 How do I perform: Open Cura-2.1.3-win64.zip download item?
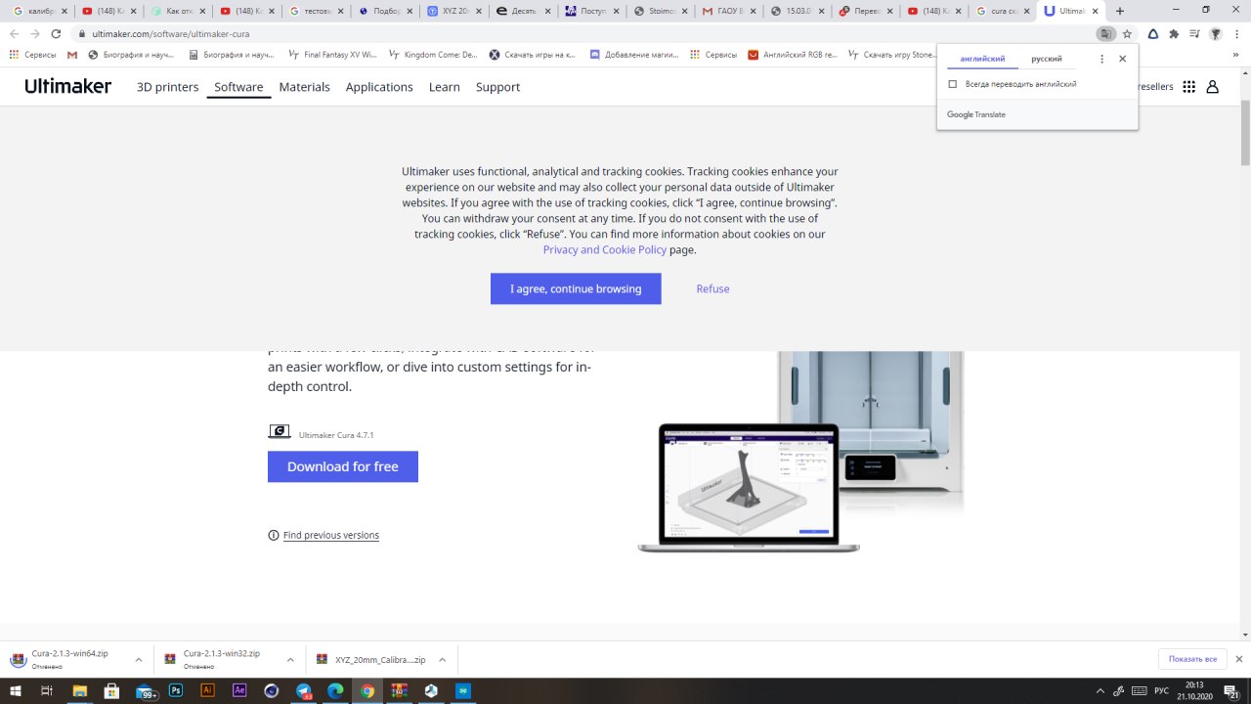68,659
